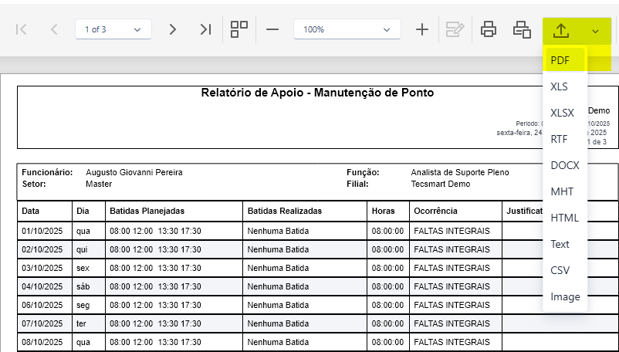Click the 'Filial:' label
Screen dimensions: 619x352
(357, 184)
